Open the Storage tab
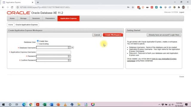The image size is (191, 107). pyautogui.click(x=23, y=18)
